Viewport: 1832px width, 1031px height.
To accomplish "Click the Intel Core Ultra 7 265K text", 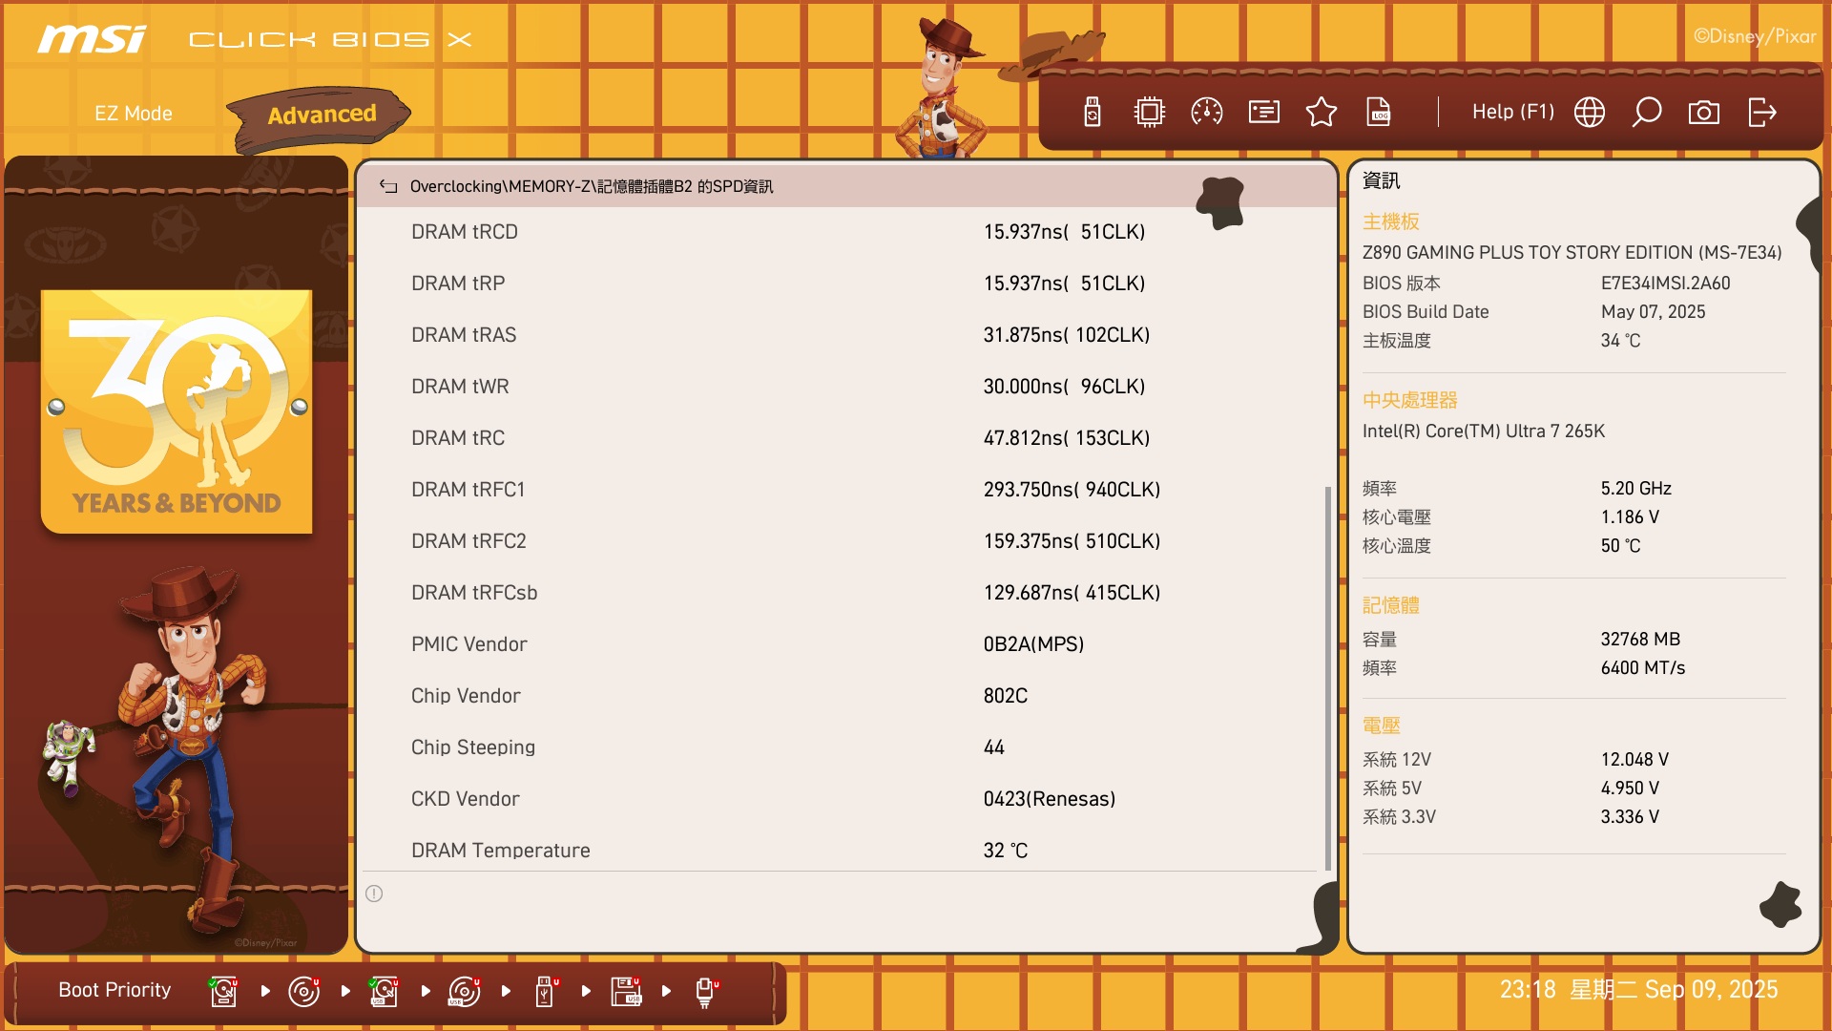I will click(1484, 431).
